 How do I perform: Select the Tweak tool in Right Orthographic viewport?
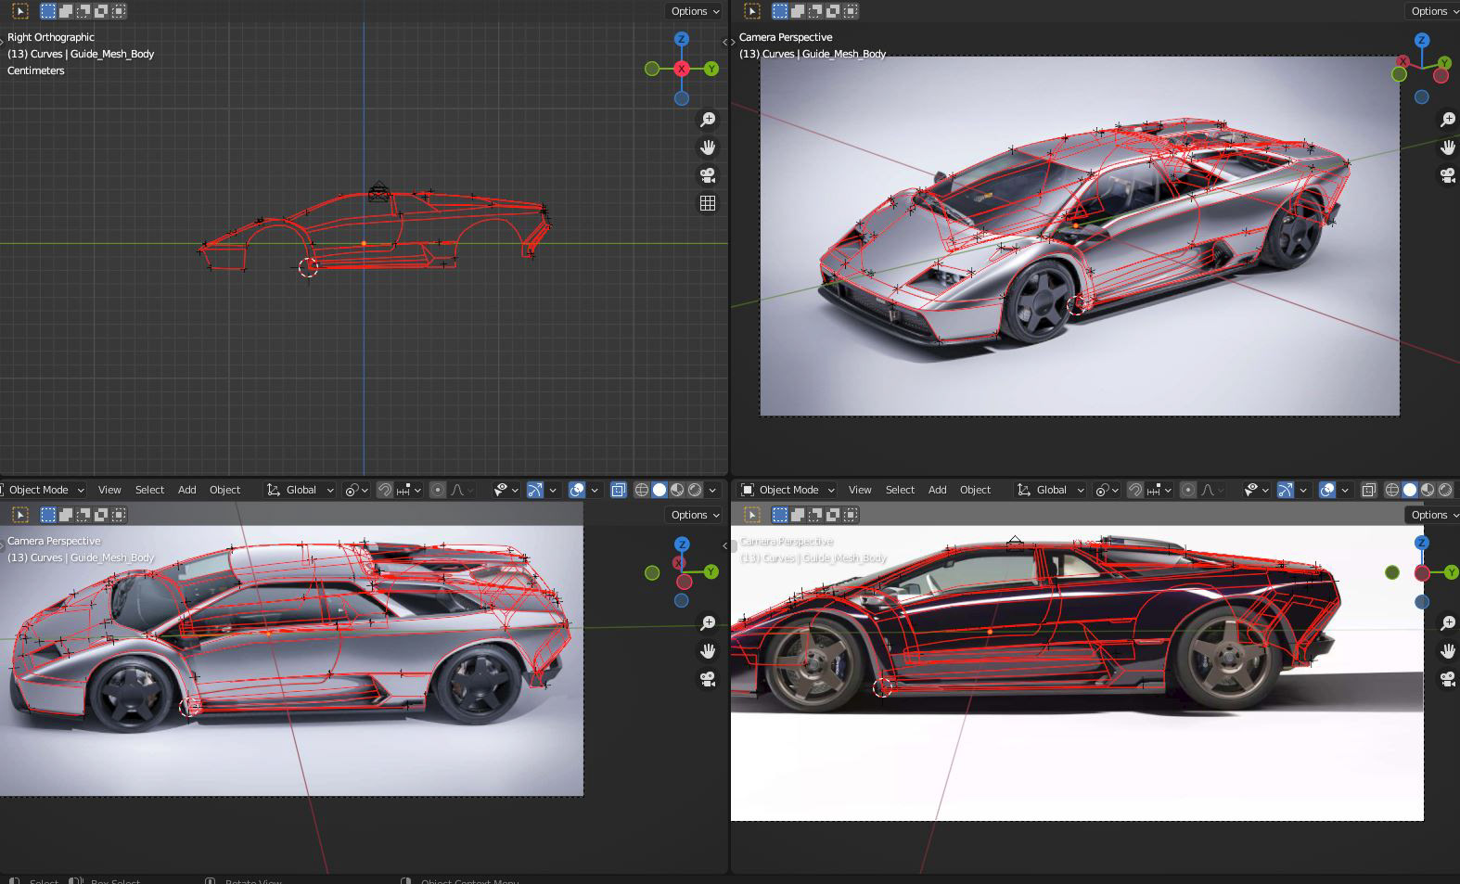tap(19, 11)
